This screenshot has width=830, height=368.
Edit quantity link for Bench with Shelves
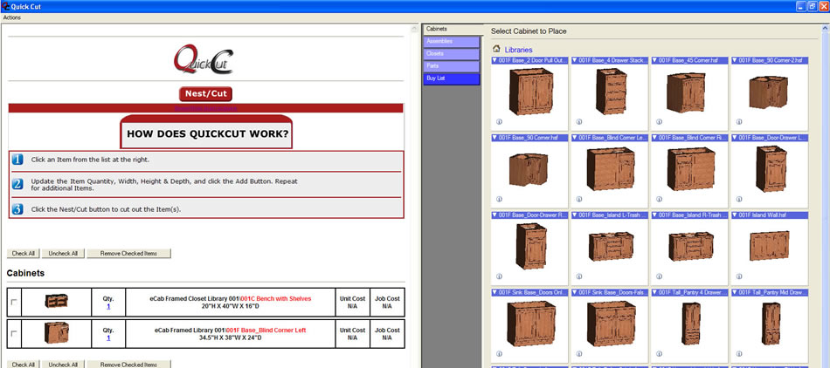point(108,306)
